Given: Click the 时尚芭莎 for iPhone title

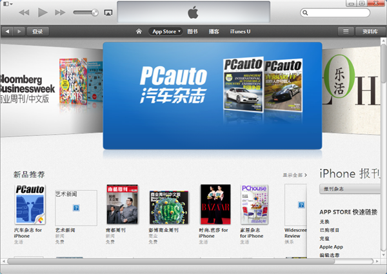Looking at the screenshot, I should (213, 233).
